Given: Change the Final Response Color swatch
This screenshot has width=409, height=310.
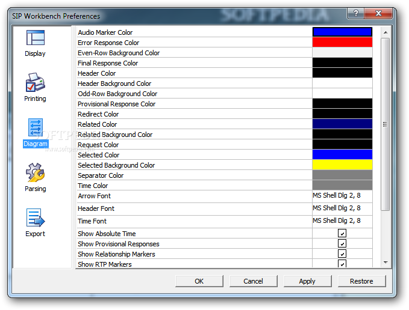Looking at the screenshot, I should click(342, 62).
